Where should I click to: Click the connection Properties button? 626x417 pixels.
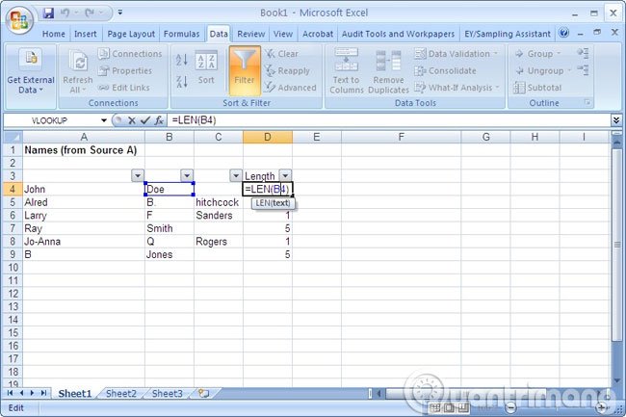[125, 71]
